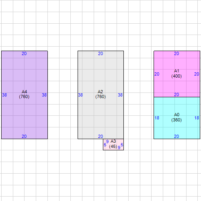Click the left side dimension 38 of A4

[x=4, y=95]
